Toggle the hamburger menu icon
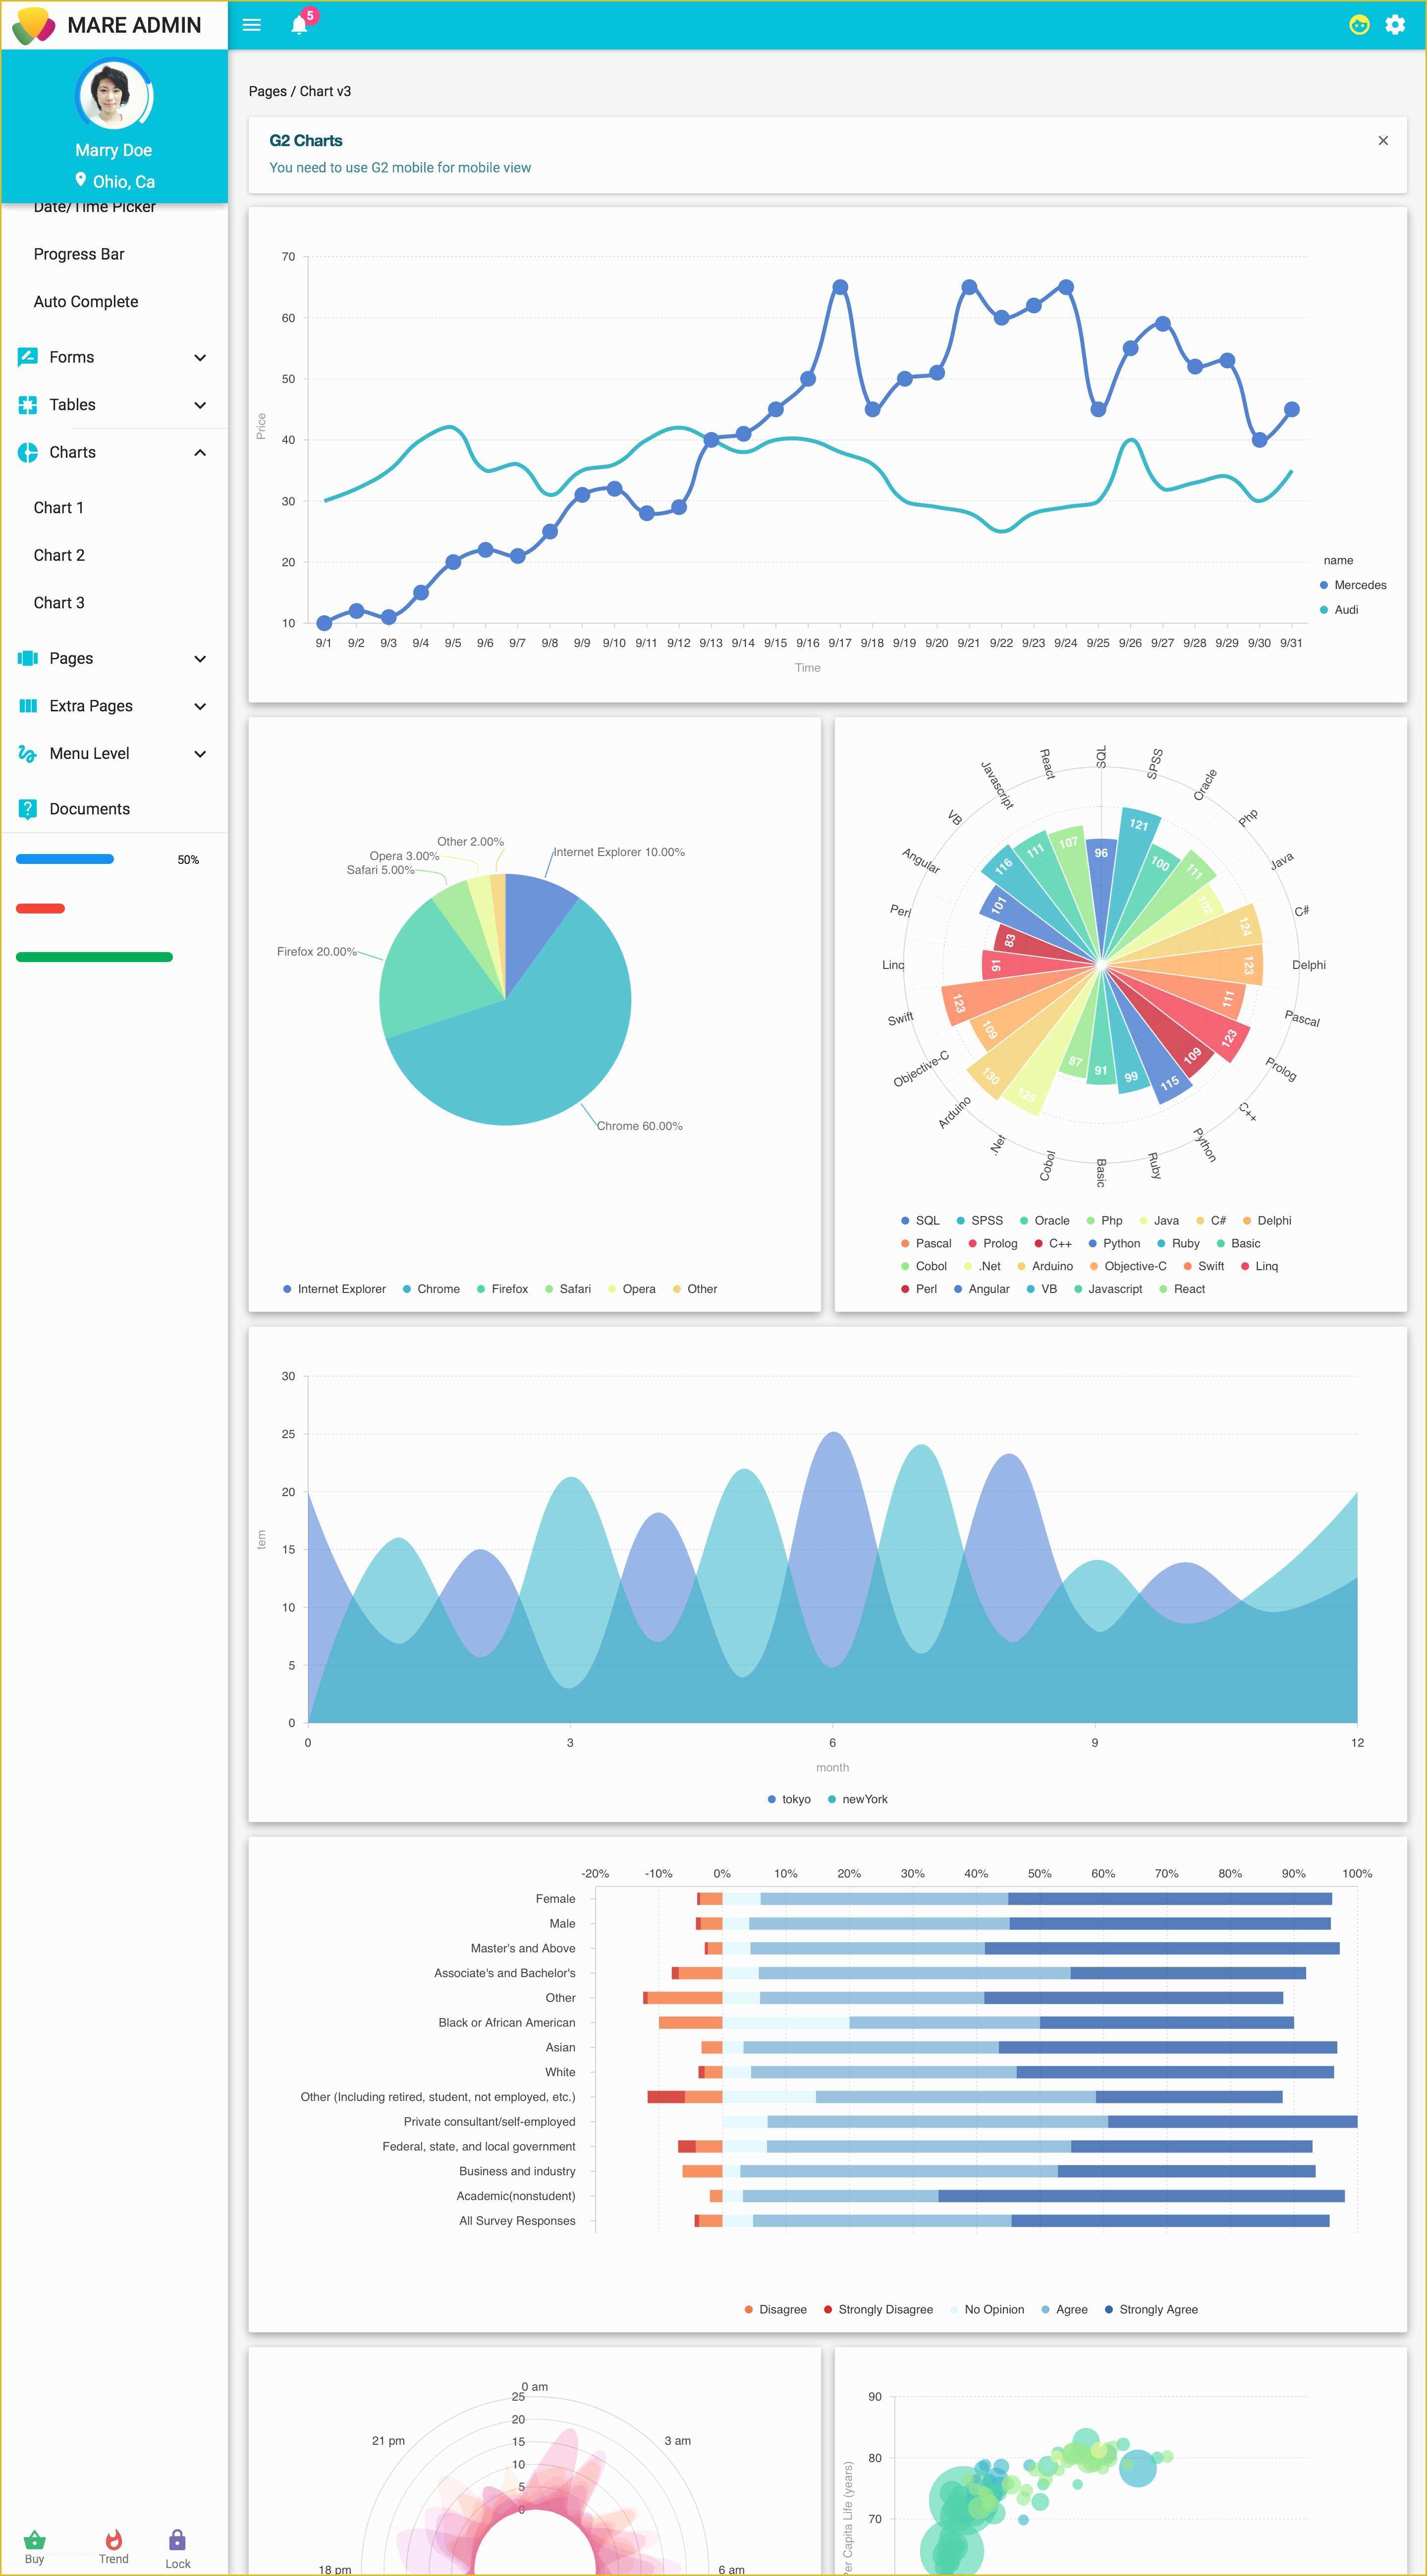The image size is (1427, 2576). click(x=252, y=25)
